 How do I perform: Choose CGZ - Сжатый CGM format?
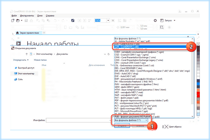click(132, 55)
